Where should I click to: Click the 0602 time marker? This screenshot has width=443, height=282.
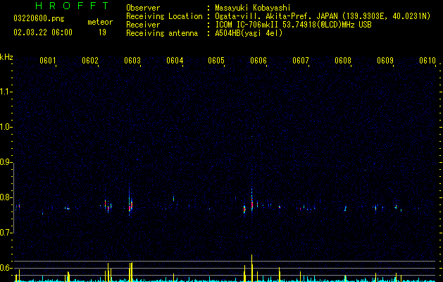pyautogui.click(x=90, y=61)
